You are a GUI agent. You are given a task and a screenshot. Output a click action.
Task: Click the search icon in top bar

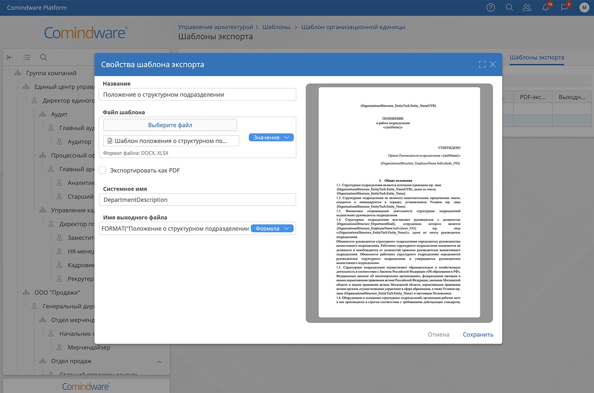tap(509, 7)
